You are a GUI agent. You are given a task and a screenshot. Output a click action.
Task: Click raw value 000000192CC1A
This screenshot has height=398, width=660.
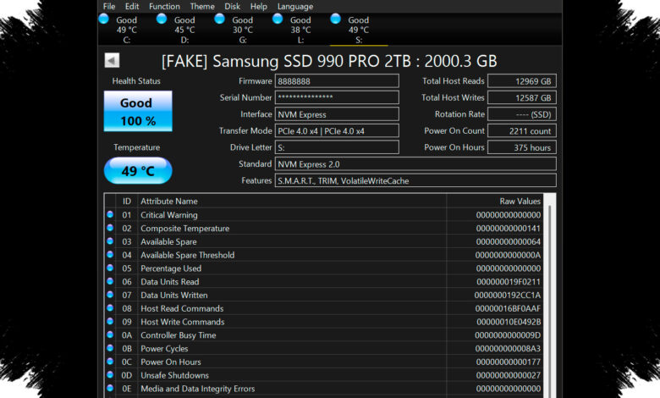tap(508, 296)
